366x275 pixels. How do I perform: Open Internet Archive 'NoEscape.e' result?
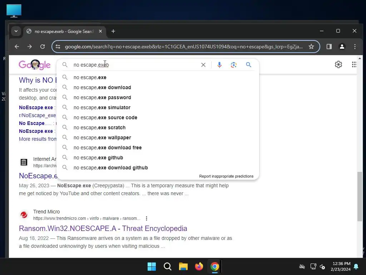[x=38, y=176]
